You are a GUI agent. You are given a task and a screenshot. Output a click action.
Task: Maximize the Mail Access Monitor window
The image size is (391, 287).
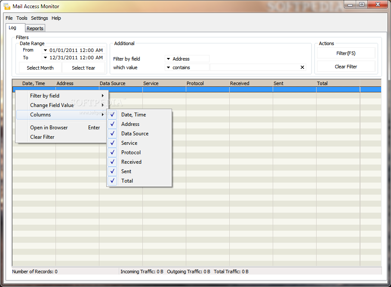pyautogui.click(x=362, y=4)
